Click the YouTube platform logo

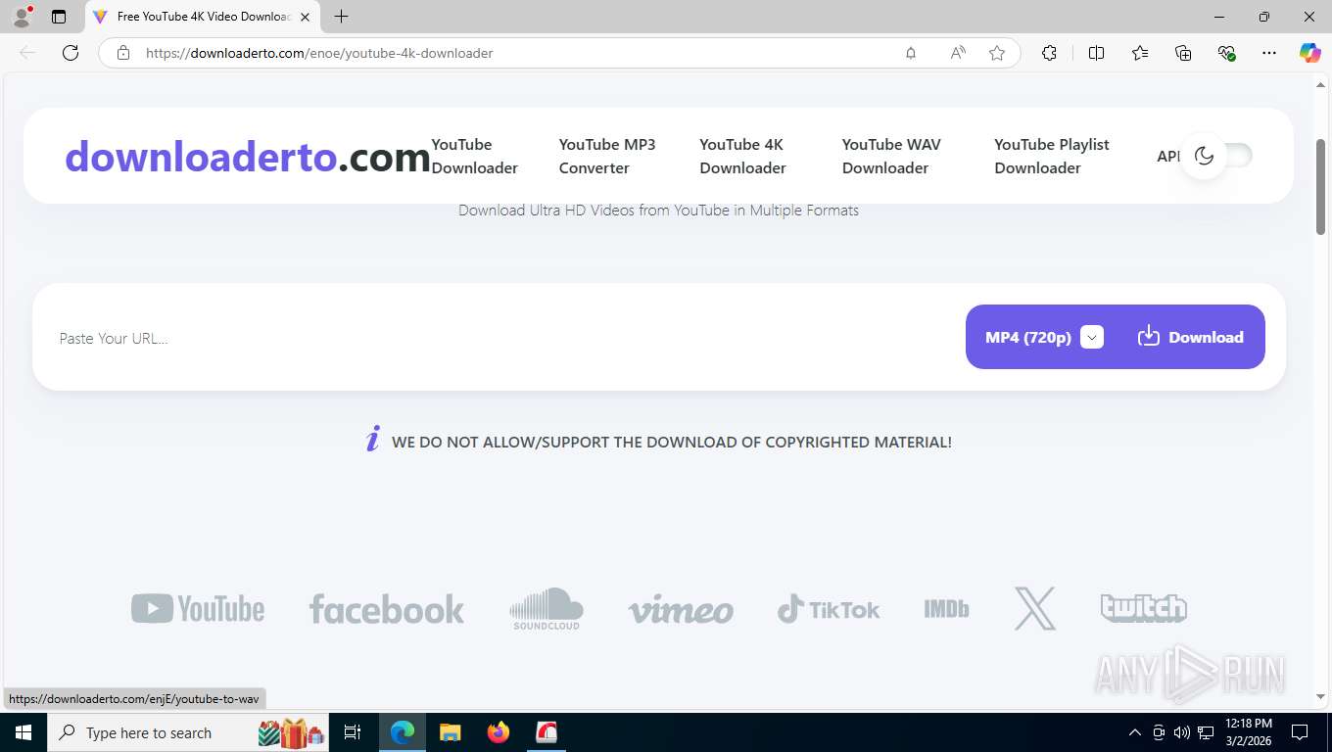pos(198,609)
